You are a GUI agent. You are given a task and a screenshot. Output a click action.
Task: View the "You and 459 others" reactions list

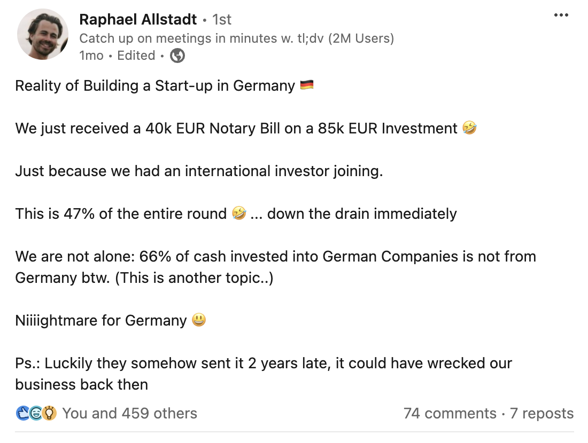[x=129, y=413]
